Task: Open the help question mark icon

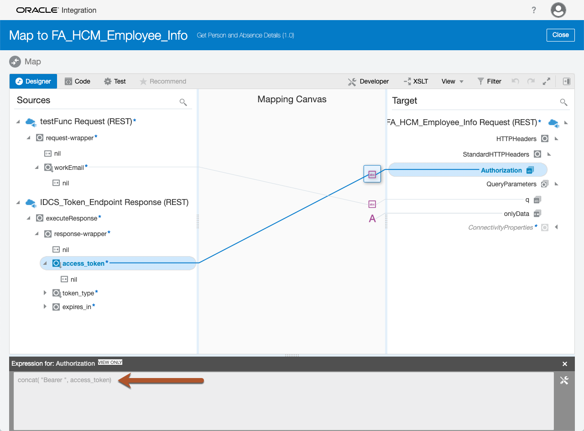Action: [534, 10]
